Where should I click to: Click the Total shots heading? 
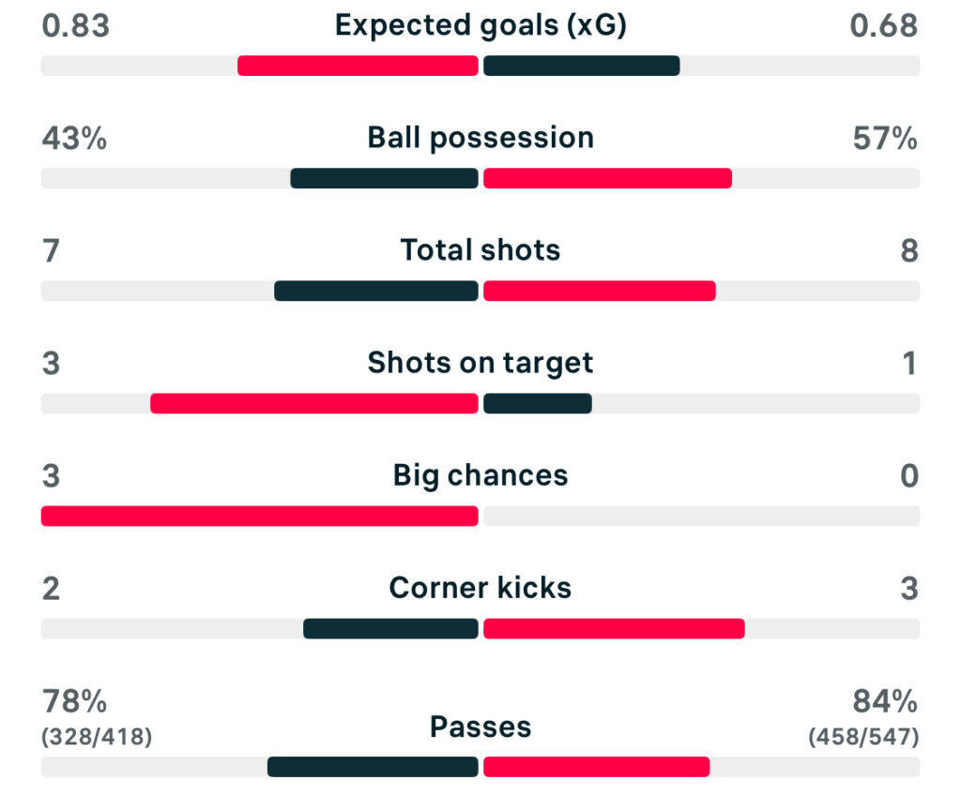pyautogui.click(x=480, y=250)
